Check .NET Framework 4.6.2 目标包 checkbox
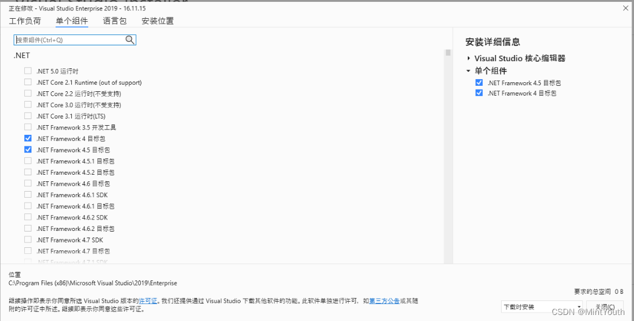 click(28, 229)
